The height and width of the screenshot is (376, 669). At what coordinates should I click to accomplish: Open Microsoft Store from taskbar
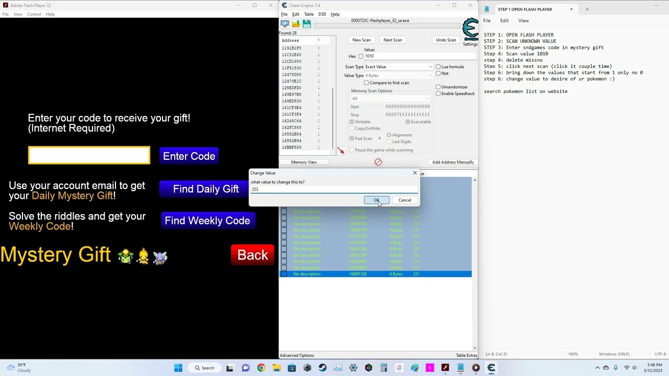tap(292, 368)
